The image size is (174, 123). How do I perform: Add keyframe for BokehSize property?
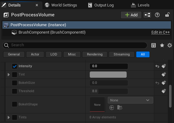pyautogui.click(x=163, y=83)
